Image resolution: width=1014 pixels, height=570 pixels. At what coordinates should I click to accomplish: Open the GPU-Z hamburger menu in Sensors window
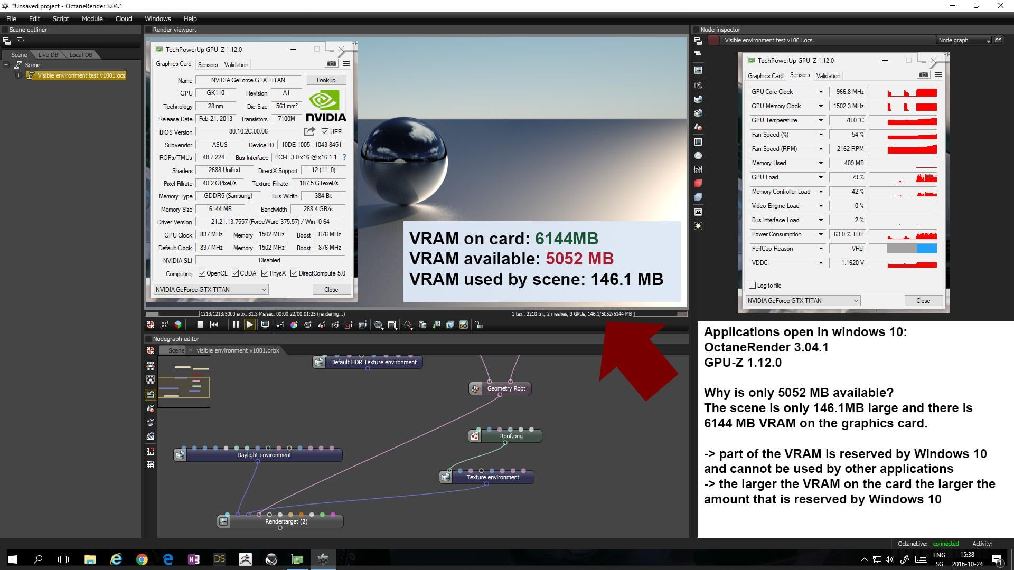pyautogui.click(x=938, y=74)
